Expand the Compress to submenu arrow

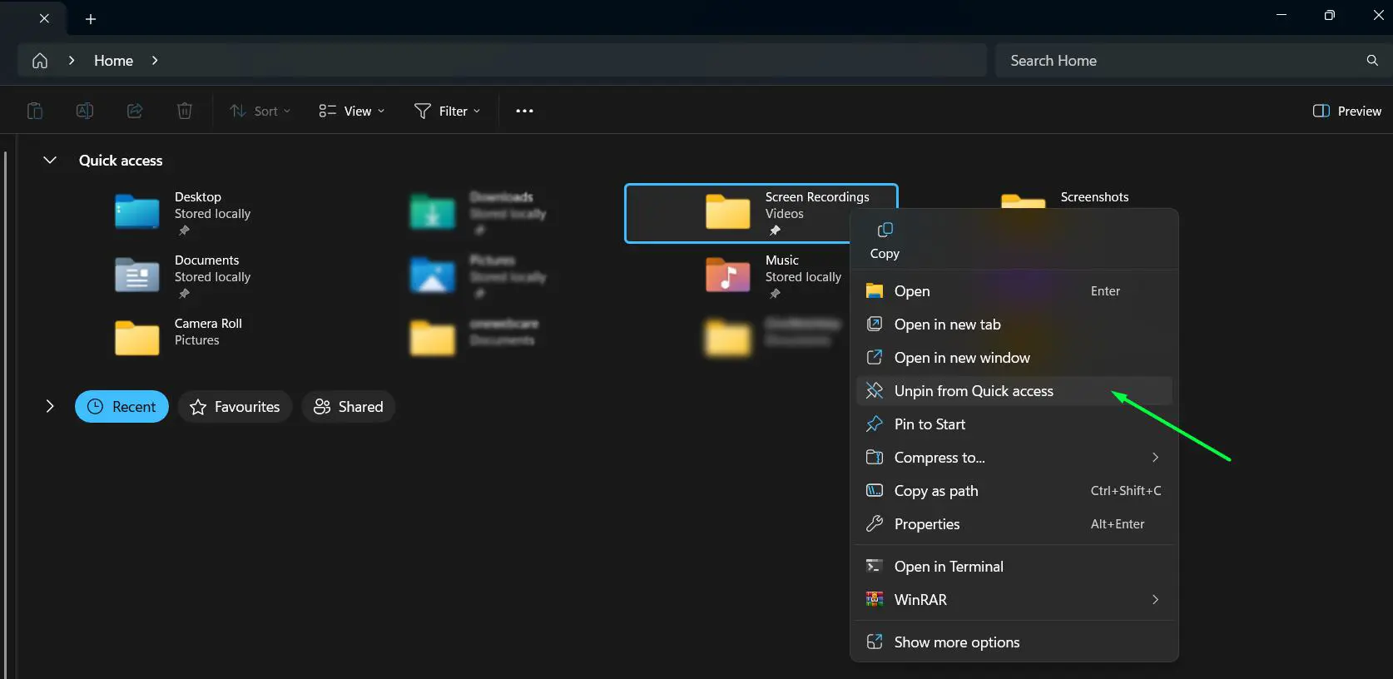(1155, 458)
